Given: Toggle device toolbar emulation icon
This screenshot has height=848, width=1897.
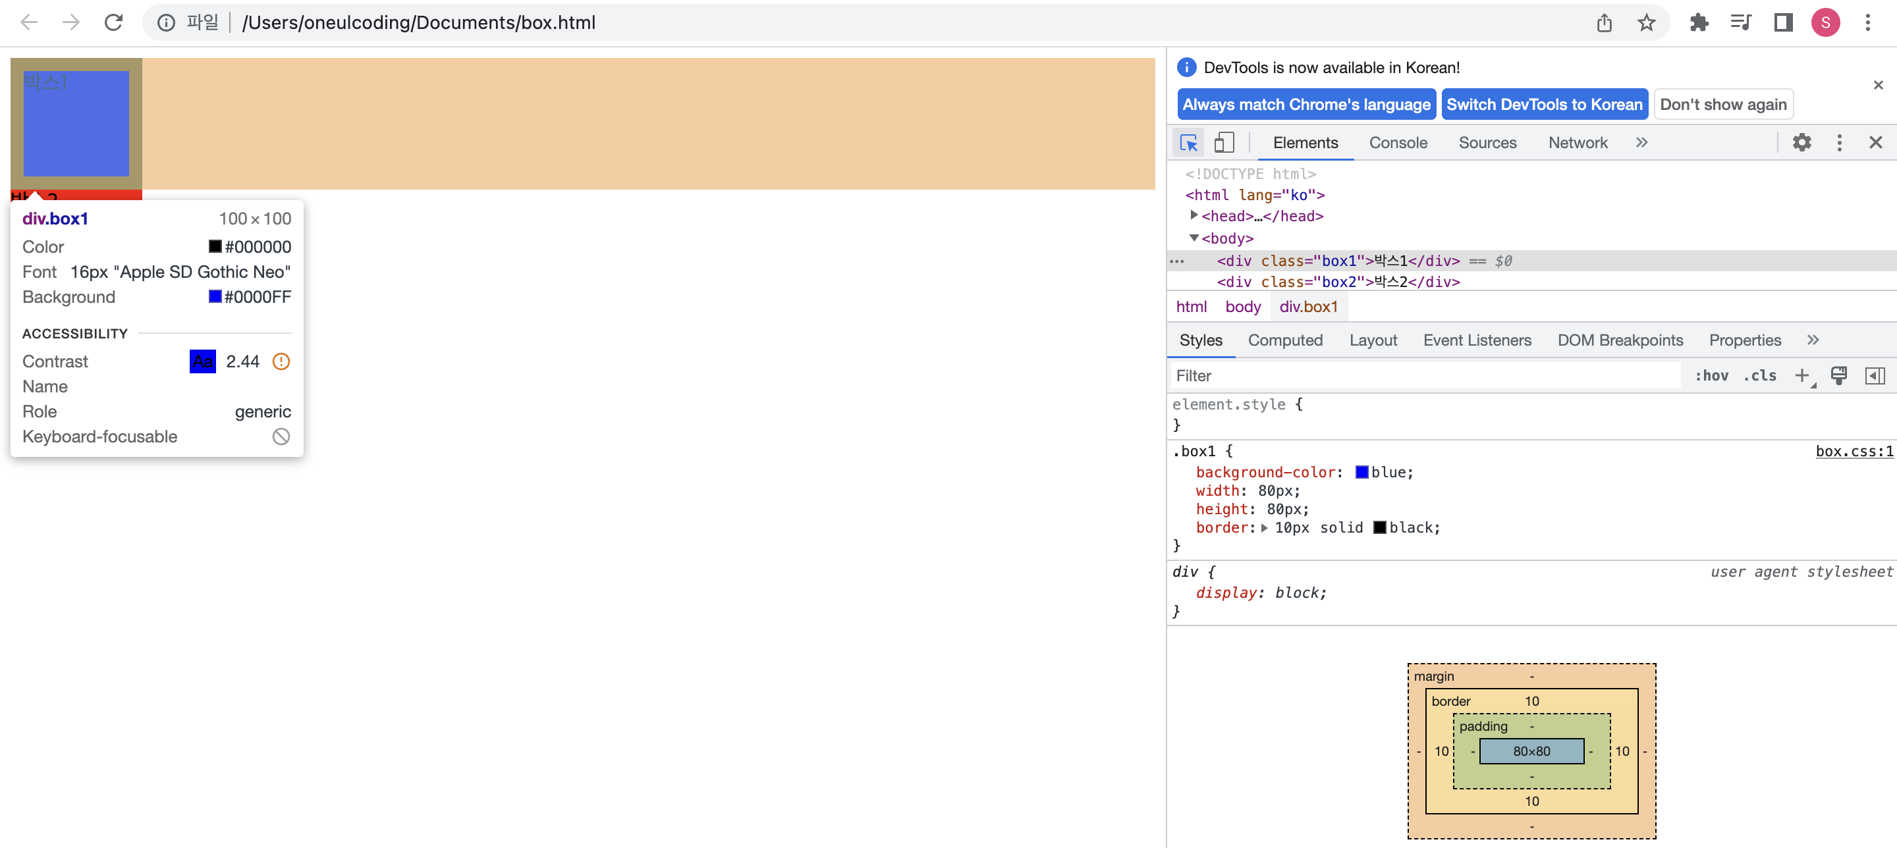Looking at the screenshot, I should (x=1223, y=143).
